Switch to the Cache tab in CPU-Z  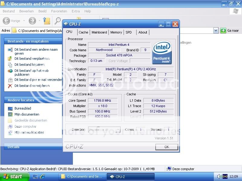[x=83, y=32]
